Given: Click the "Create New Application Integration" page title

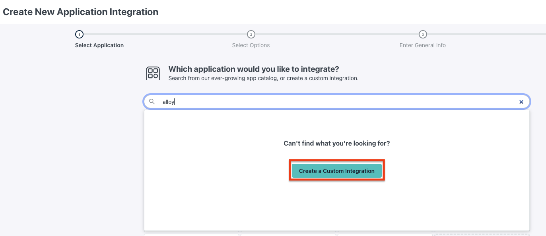Looking at the screenshot, I should (81, 12).
